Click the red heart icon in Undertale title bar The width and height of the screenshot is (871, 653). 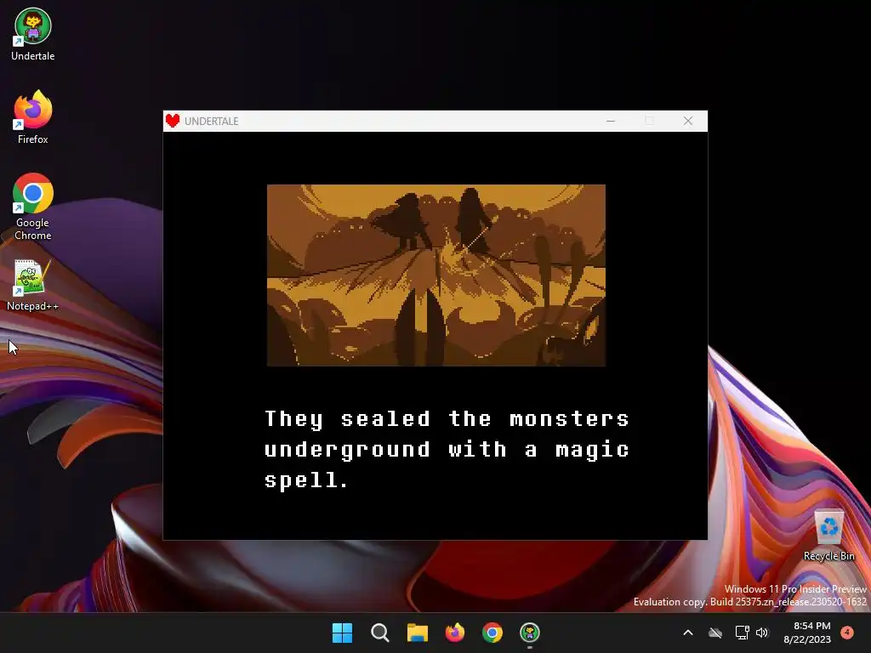point(173,121)
